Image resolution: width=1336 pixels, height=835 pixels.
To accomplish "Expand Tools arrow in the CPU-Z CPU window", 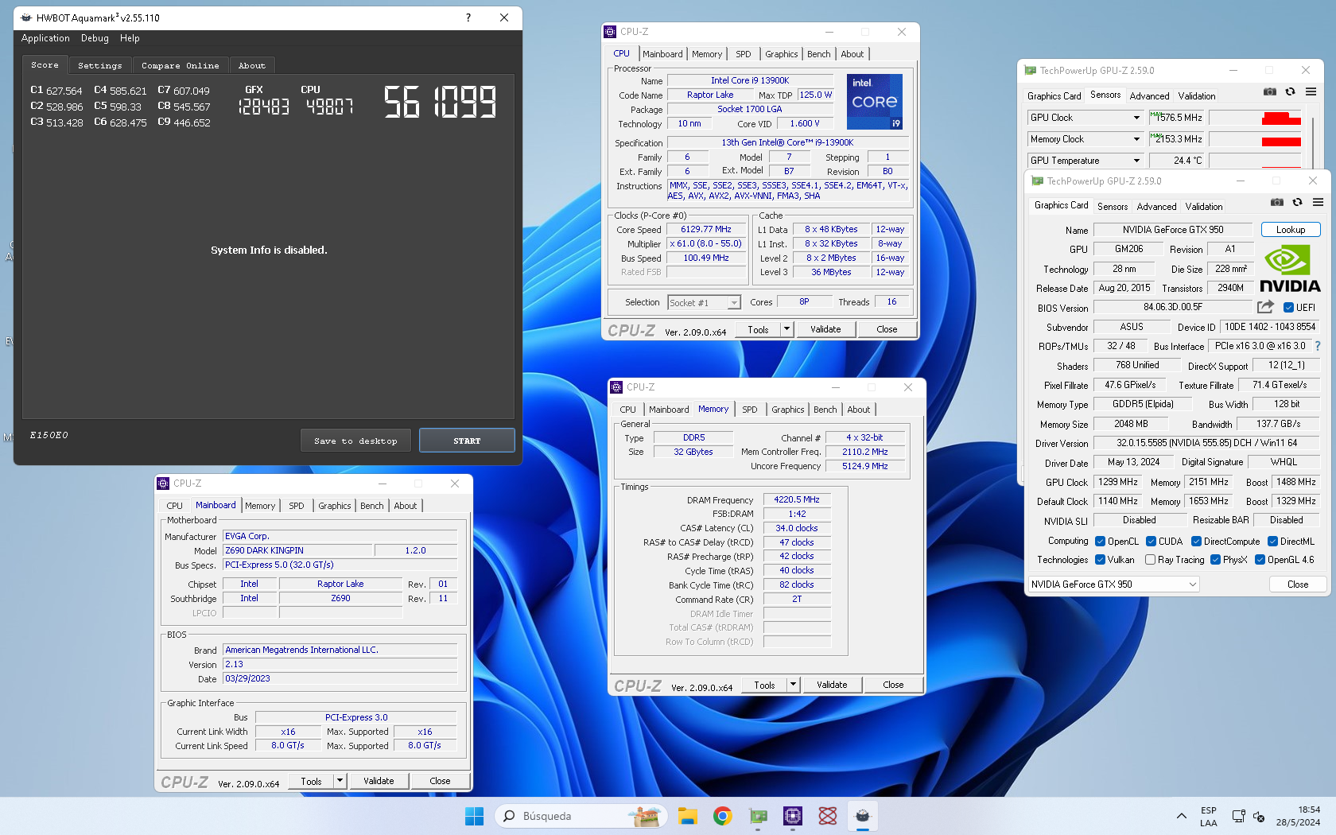I will (x=786, y=329).
